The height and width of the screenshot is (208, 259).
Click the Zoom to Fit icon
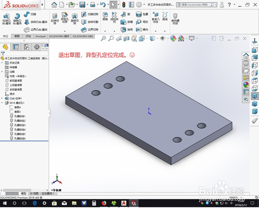[103, 39]
